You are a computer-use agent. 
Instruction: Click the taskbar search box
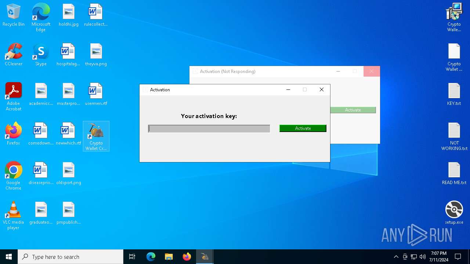point(70,257)
